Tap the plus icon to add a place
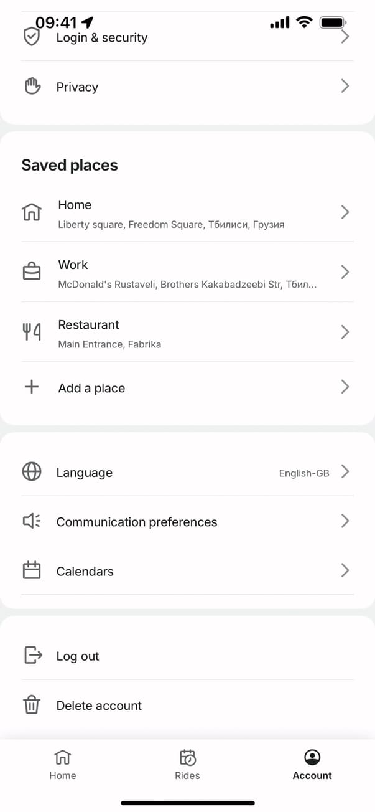Image resolution: width=375 pixels, height=812 pixels. [32, 387]
